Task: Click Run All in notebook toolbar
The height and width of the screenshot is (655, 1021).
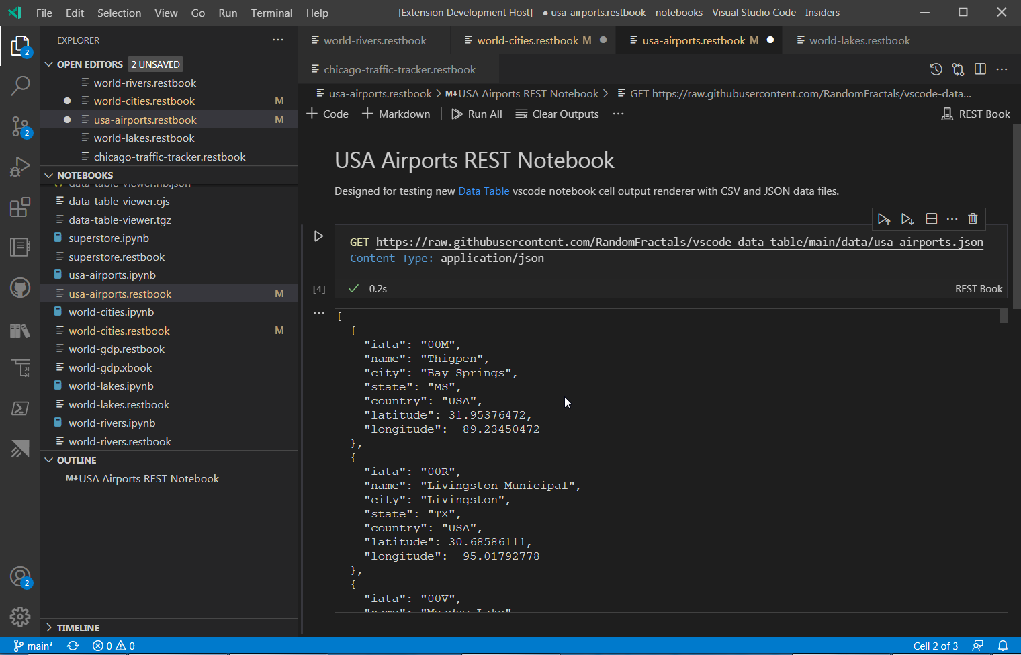Action: click(x=477, y=114)
